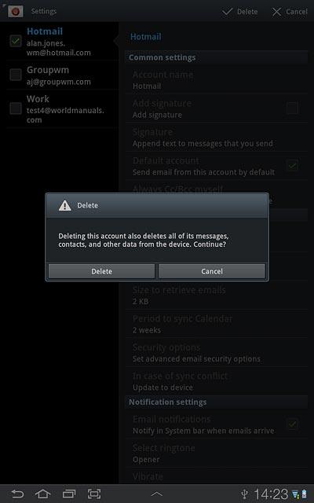Screen dimensions: 314x503
Task: Check the Work account checkbox
Action: click(x=16, y=108)
